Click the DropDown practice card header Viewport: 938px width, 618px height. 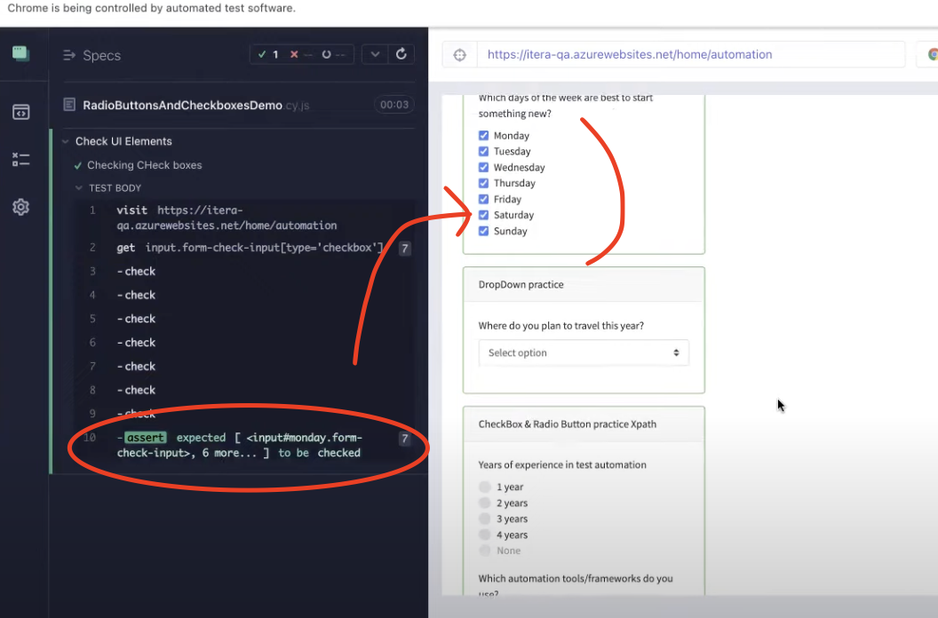pyautogui.click(x=584, y=285)
